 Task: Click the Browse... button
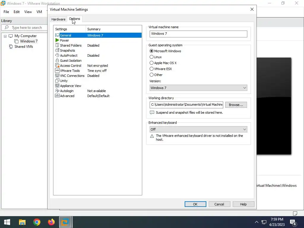point(236,105)
